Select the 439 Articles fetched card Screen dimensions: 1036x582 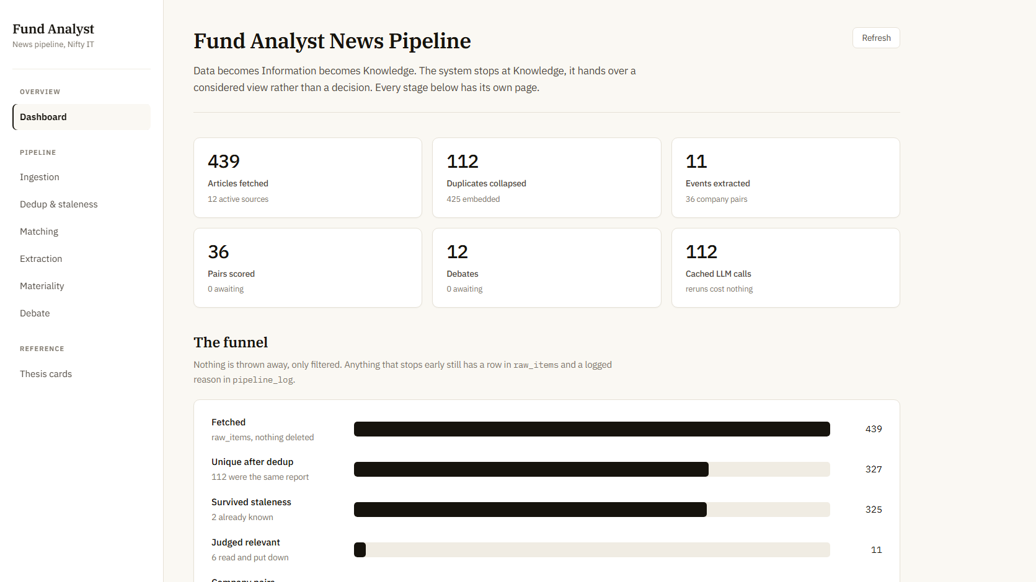click(x=308, y=178)
